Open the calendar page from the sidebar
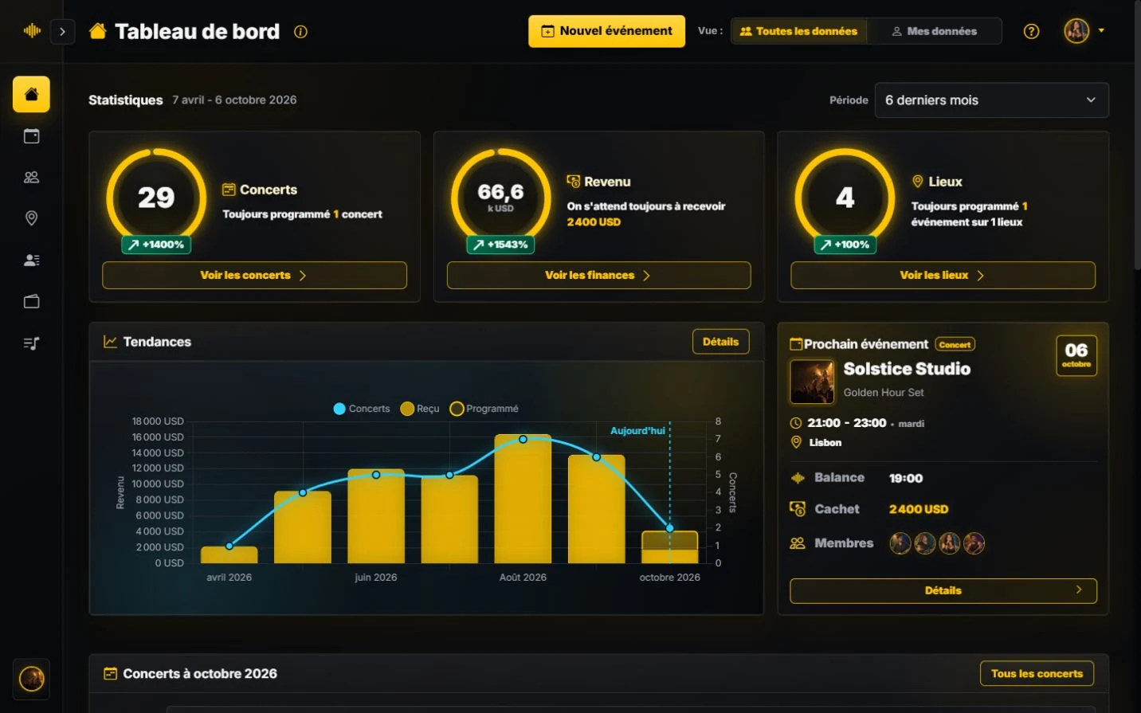 point(31,136)
